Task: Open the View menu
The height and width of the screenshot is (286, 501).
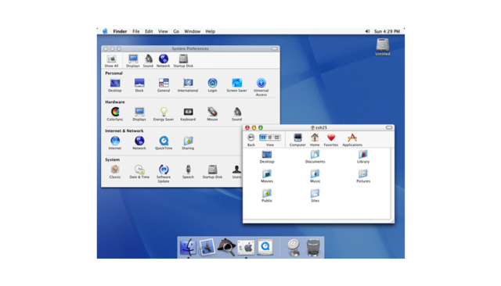Action: click(x=163, y=31)
